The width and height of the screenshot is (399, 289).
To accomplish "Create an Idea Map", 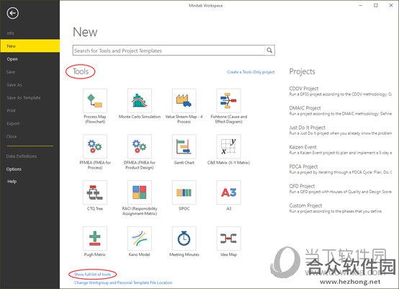I will 228,239.
